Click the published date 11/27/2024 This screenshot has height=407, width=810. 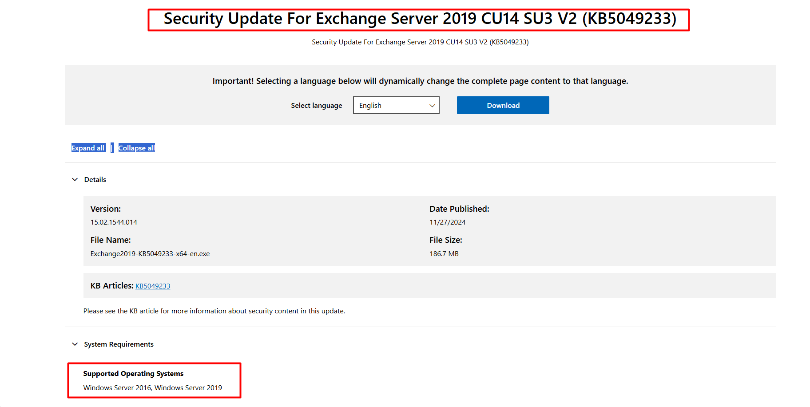coord(447,222)
